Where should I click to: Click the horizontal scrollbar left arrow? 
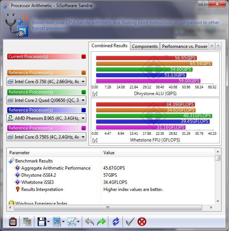point(10,207)
